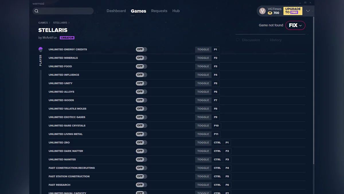The image size is (344, 194).
Task: Open the Requests tab
Action: coord(159,11)
